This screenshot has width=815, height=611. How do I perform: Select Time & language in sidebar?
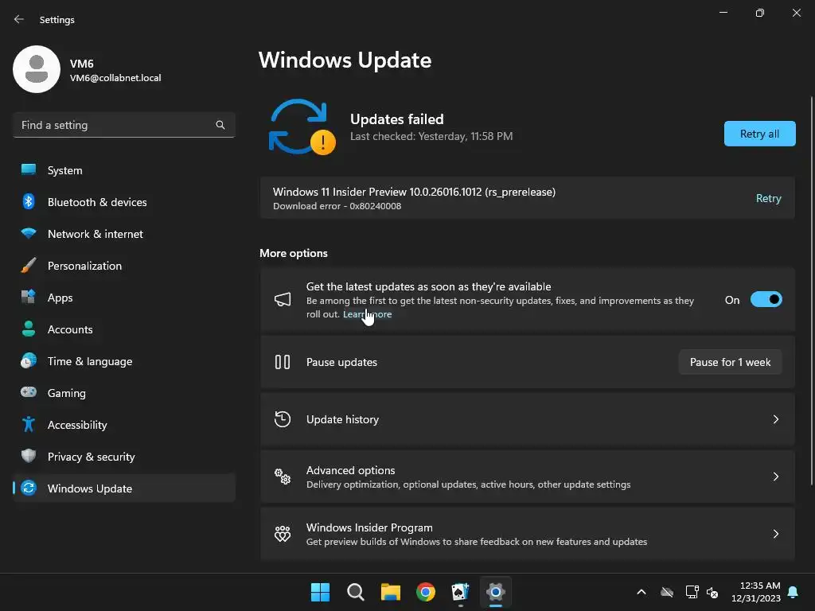click(124, 360)
